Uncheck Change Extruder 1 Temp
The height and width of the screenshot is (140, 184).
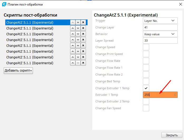(x=146, y=88)
